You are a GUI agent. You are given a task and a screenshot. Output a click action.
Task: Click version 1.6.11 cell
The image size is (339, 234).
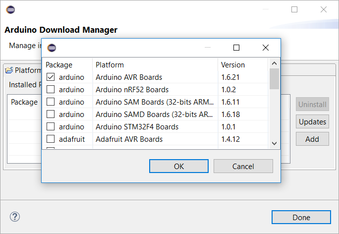[x=230, y=102]
